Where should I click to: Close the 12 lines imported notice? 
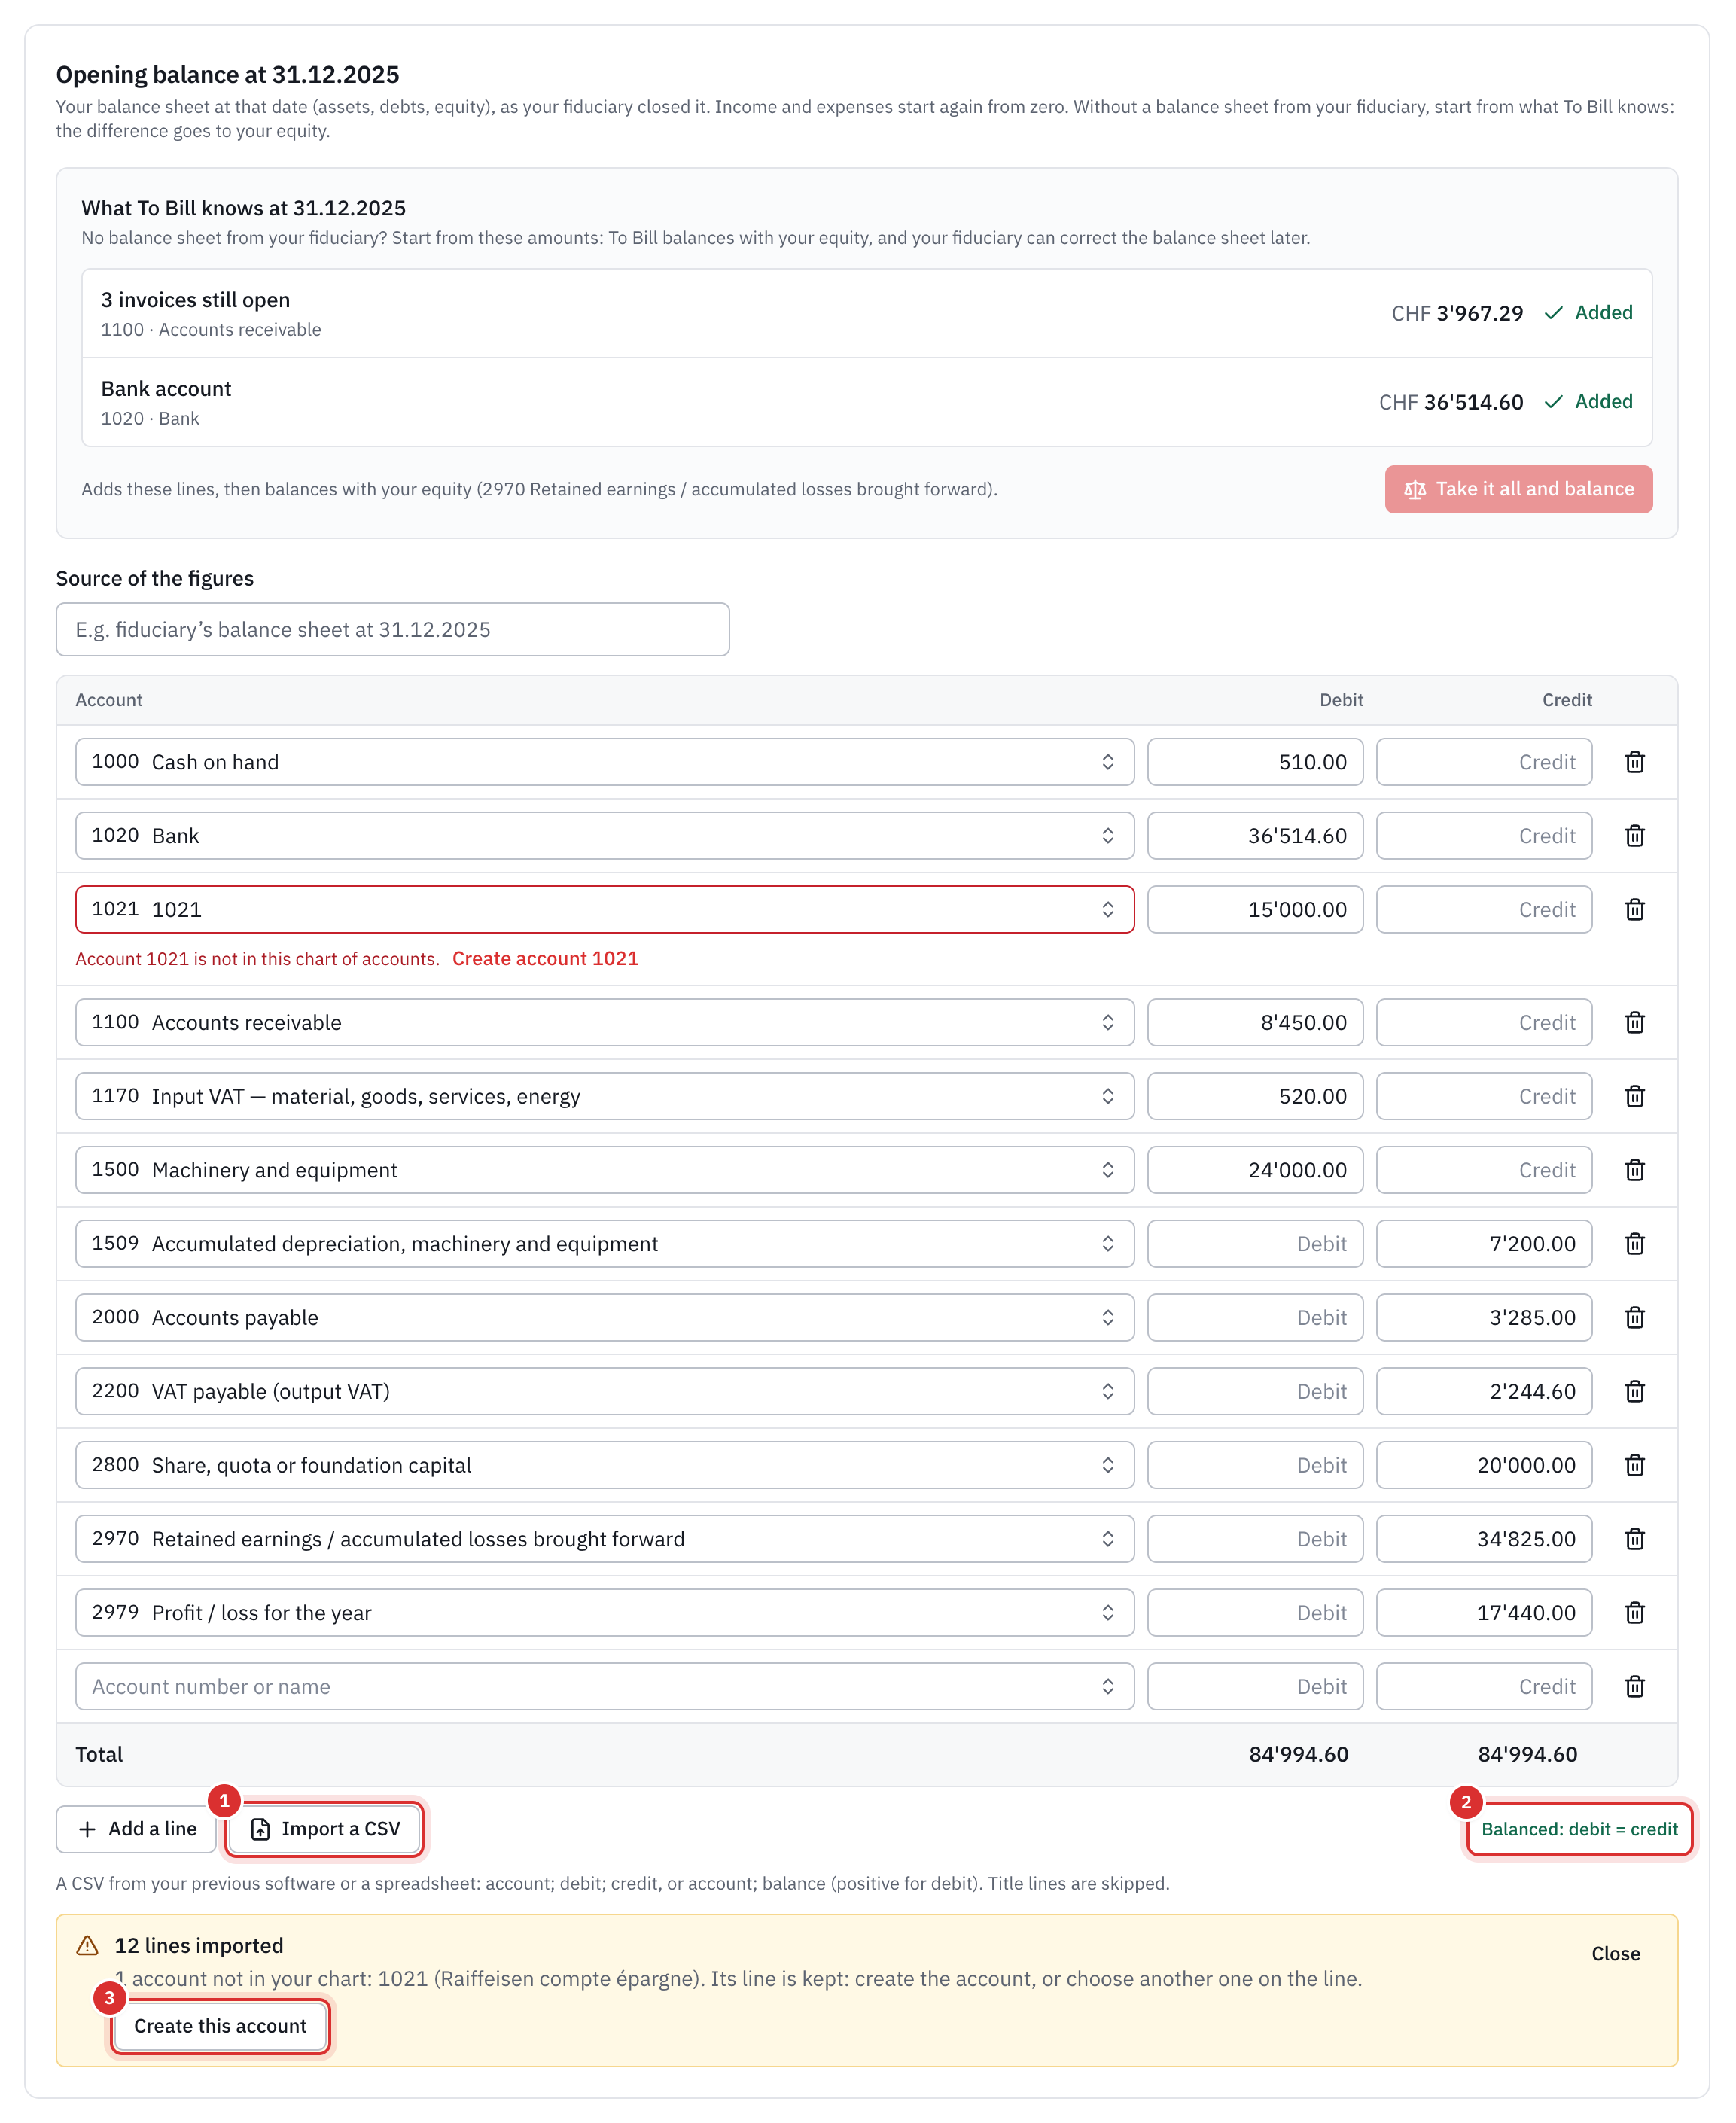point(1615,1954)
